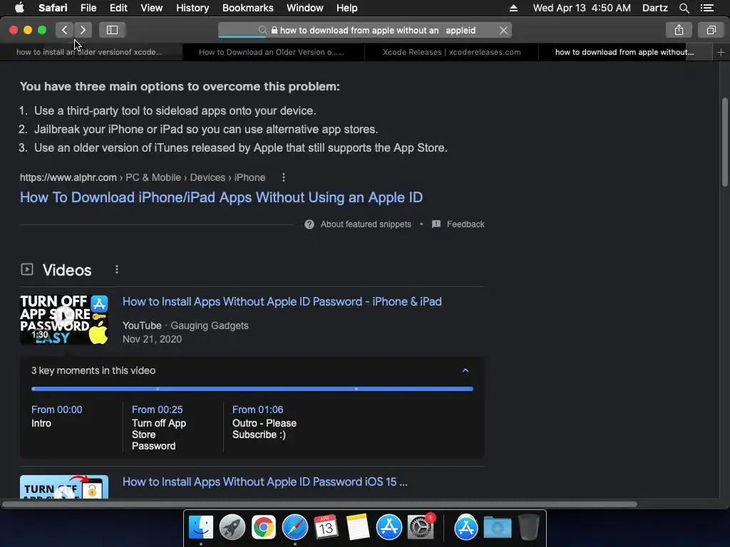Click the date and time in menu bar
This screenshot has width=730, height=547.
(582, 8)
